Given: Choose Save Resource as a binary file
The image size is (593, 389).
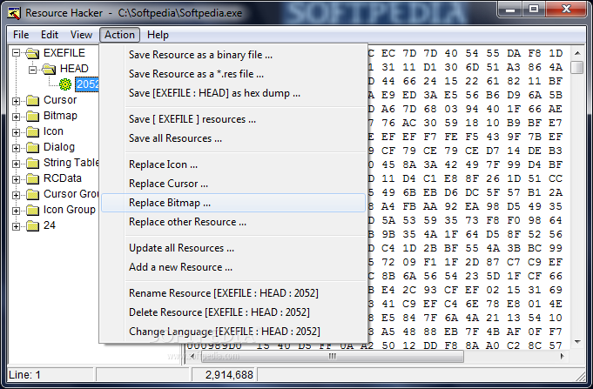Looking at the screenshot, I should (233, 55).
